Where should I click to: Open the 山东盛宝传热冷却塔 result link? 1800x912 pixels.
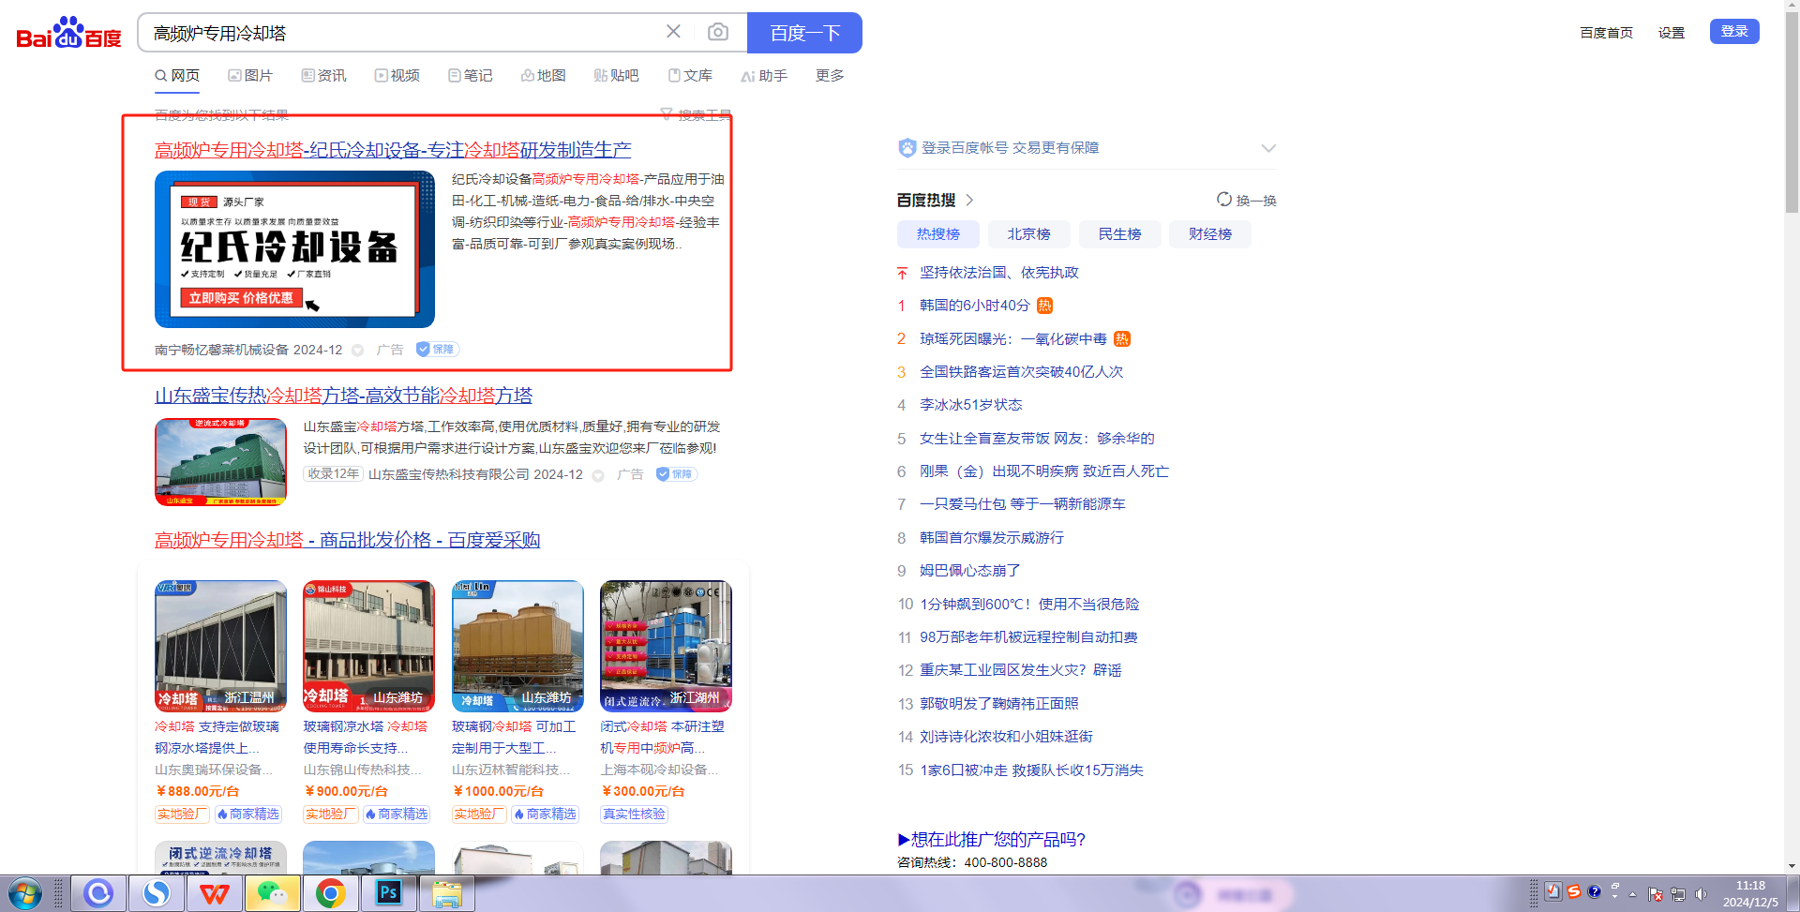tap(343, 396)
